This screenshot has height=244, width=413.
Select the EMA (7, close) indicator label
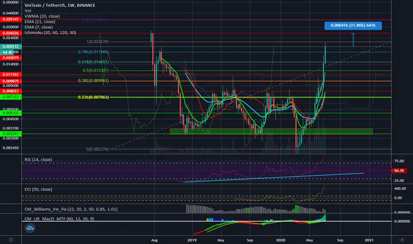pos(39,27)
